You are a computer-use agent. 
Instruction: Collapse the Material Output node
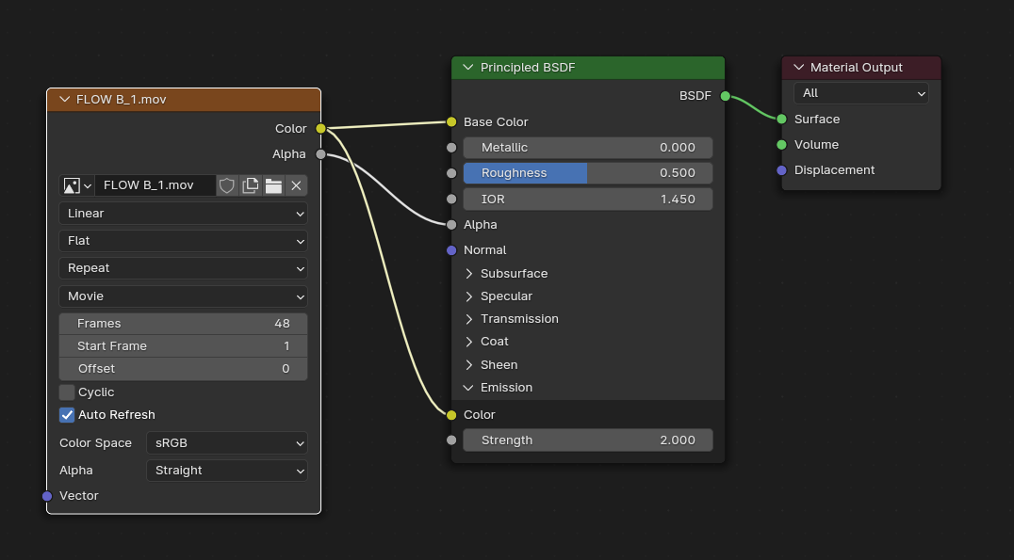point(798,67)
